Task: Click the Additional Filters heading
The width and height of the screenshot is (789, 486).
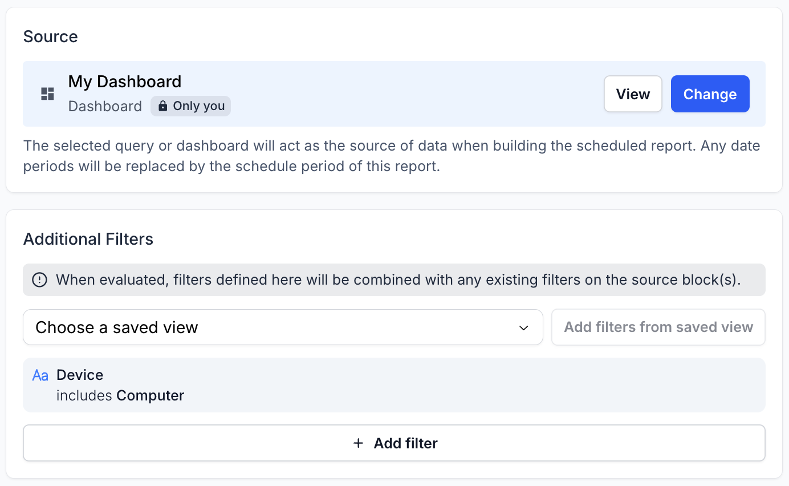Action: coord(88,239)
